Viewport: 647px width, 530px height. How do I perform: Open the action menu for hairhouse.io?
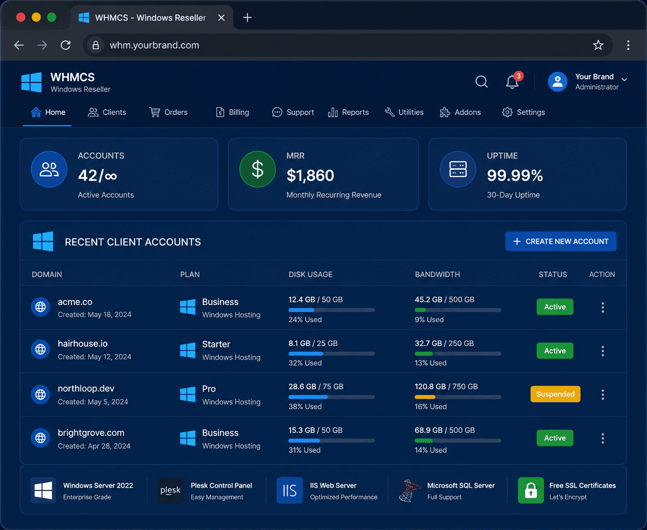[x=603, y=351]
